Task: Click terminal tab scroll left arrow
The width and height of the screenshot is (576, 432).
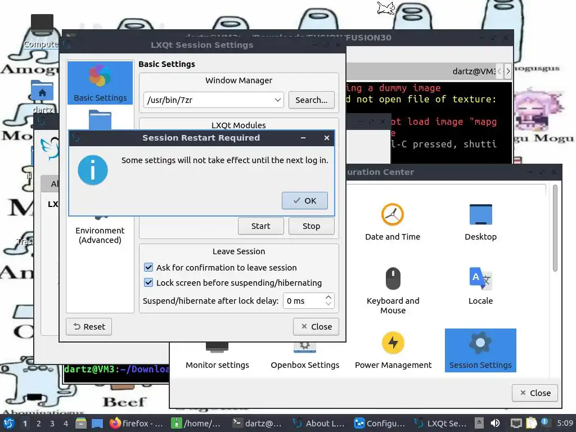Action: 499,71
